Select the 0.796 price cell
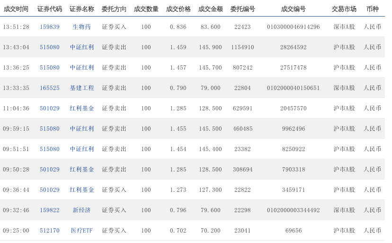392x243 pixels. tap(178, 210)
